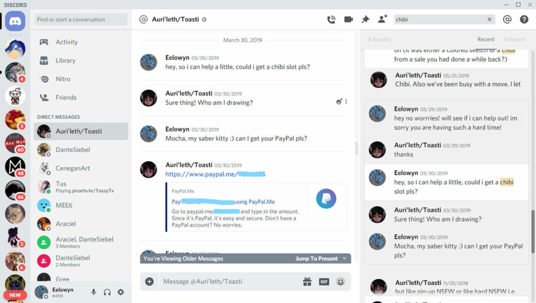Mute the microphone
The height and width of the screenshot is (303, 536).
click(x=93, y=292)
